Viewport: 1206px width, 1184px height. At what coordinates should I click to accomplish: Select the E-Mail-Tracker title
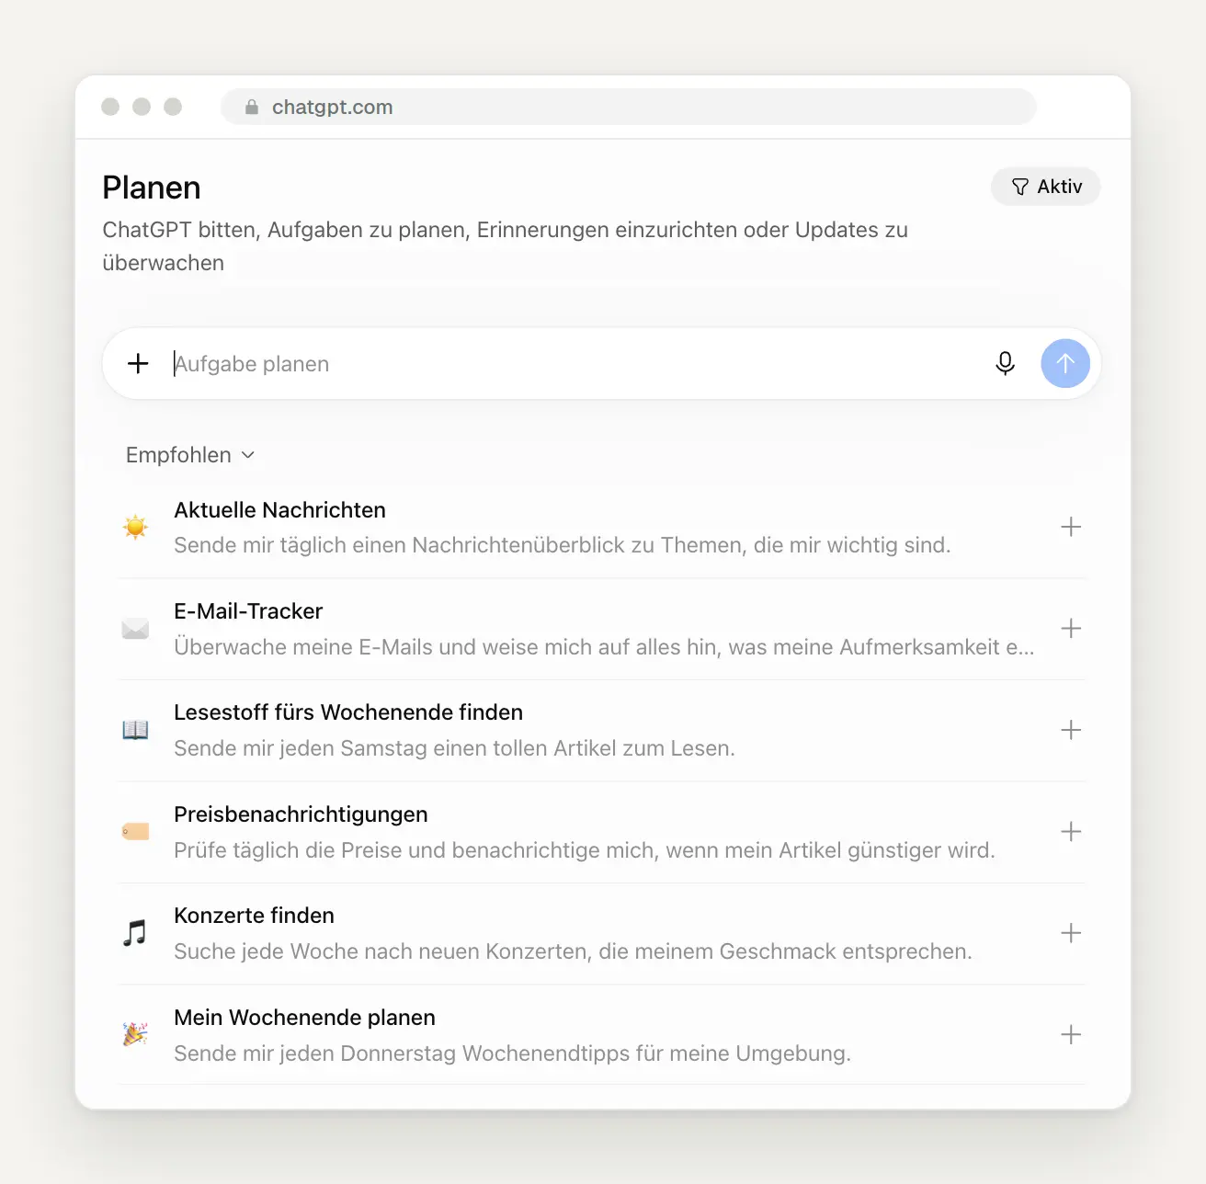tap(248, 611)
